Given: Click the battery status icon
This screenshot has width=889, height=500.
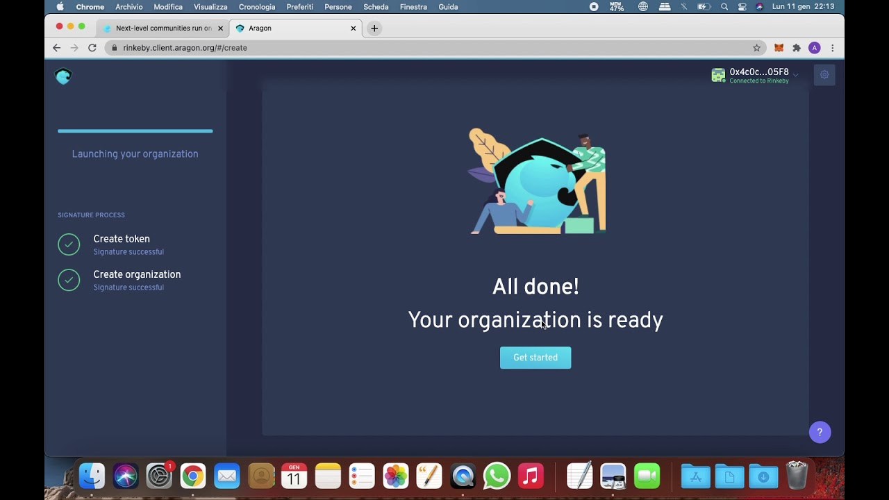Looking at the screenshot, I should point(704,7).
